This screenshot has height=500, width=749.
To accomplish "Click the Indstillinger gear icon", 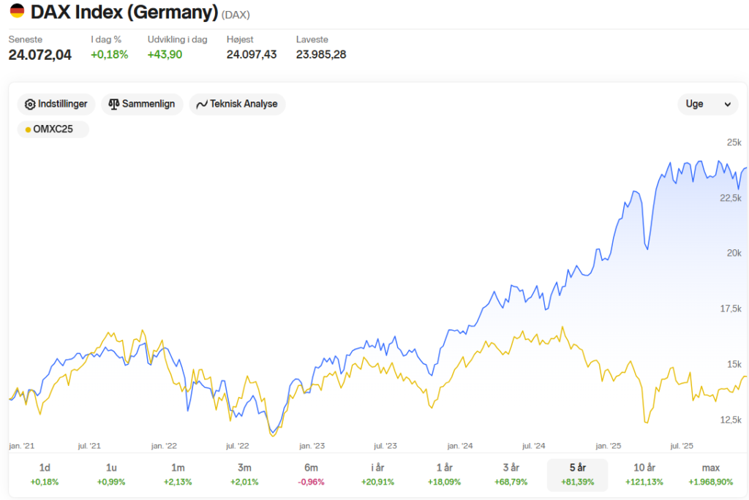I will [30, 104].
